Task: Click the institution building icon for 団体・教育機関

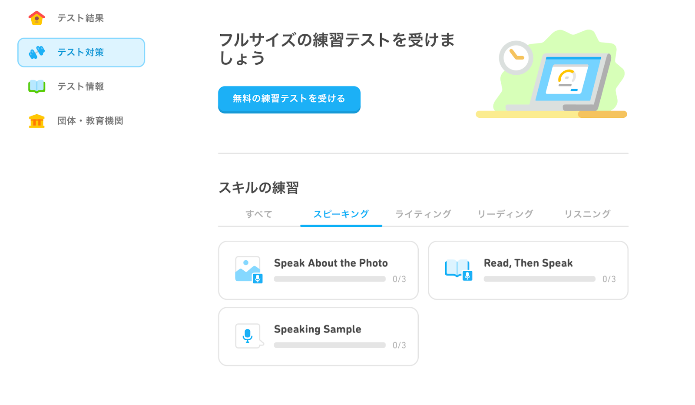Action: pyautogui.click(x=36, y=121)
